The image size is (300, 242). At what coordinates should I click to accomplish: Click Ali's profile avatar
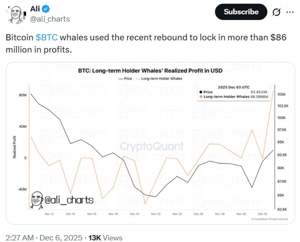16,12
